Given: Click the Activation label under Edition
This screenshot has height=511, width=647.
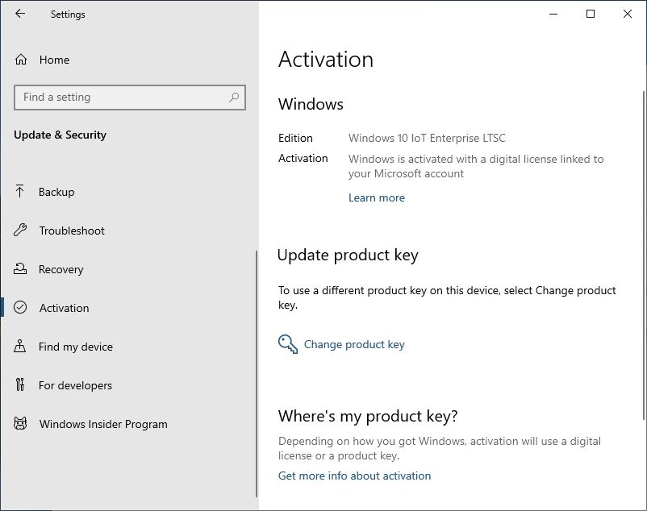Looking at the screenshot, I should pos(303,158).
